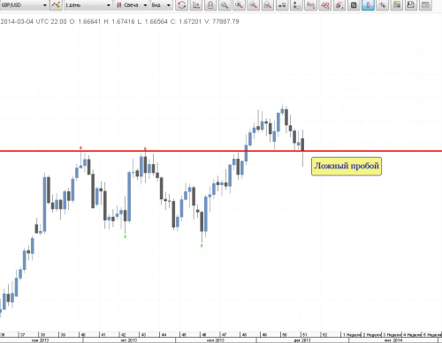Click the lock chart icon
The image size is (442, 343).
(210, 5)
